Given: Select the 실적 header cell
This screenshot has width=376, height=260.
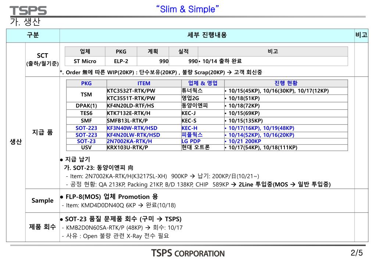Looking at the screenshot, I should pyautogui.click(x=183, y=51).
